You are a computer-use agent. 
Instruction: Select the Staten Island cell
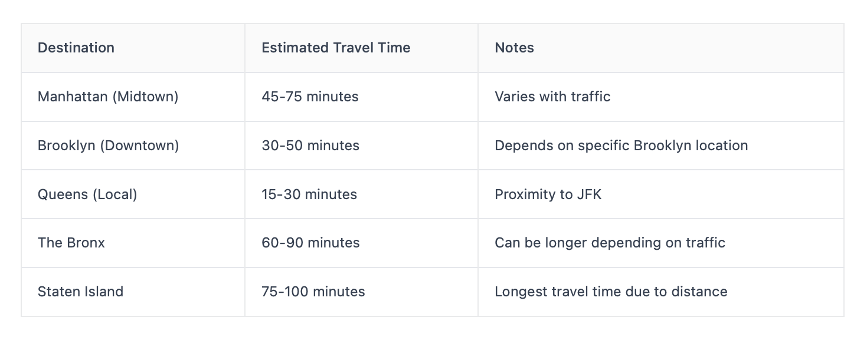pyautogui.click(x=80, y=292)
